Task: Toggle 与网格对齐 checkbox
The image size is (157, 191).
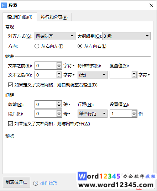Action: [10, 124]
